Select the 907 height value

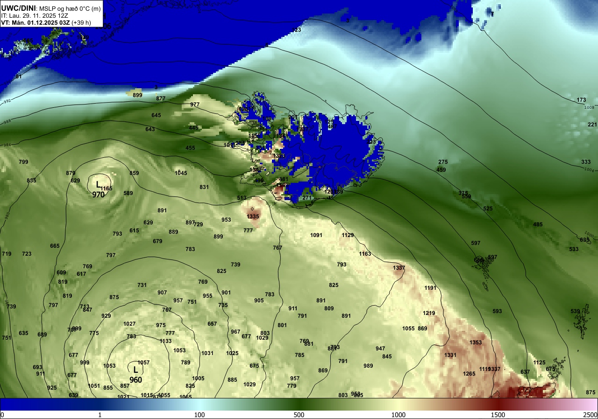point(162,293)
